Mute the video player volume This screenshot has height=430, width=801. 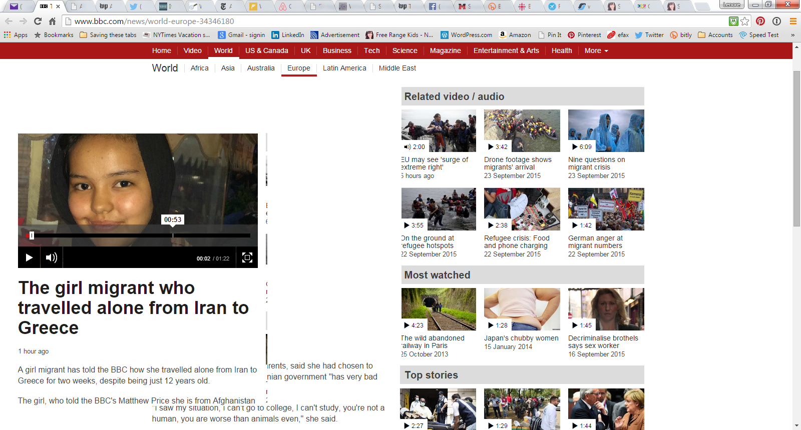click(x=51, y=257)
